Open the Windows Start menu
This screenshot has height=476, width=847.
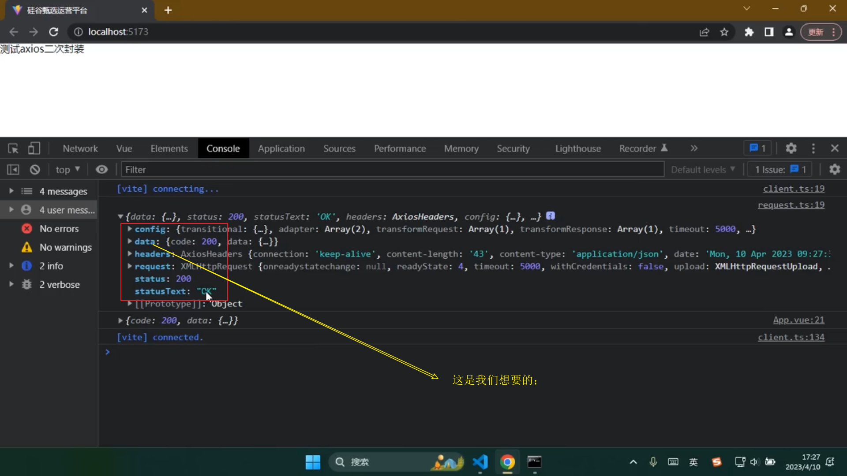coord(313,462)
